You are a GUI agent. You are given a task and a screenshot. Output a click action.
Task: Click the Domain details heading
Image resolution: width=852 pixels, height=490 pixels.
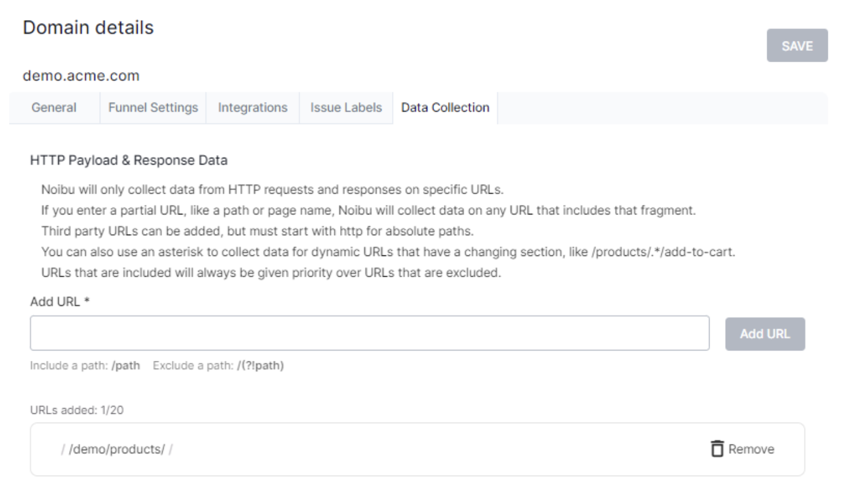pyautogui.click(x=88, y=28)
